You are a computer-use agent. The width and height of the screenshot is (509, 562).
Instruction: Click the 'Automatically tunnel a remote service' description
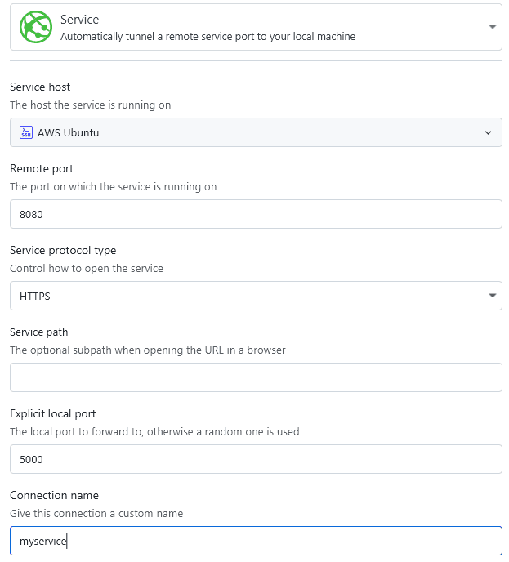click(208, 36)
